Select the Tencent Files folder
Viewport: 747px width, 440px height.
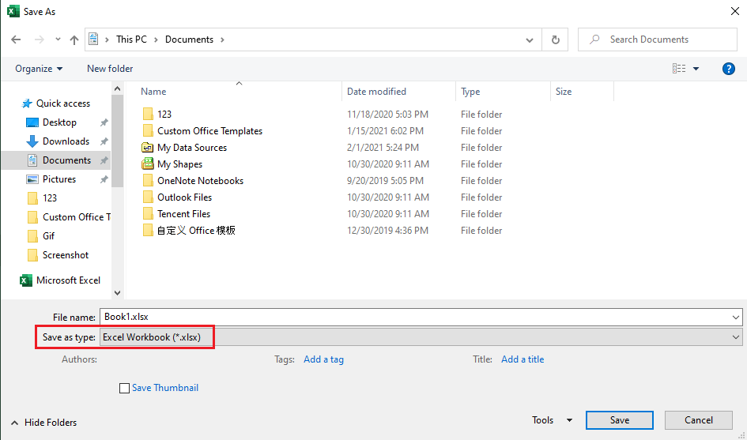(x=176, y=214)
